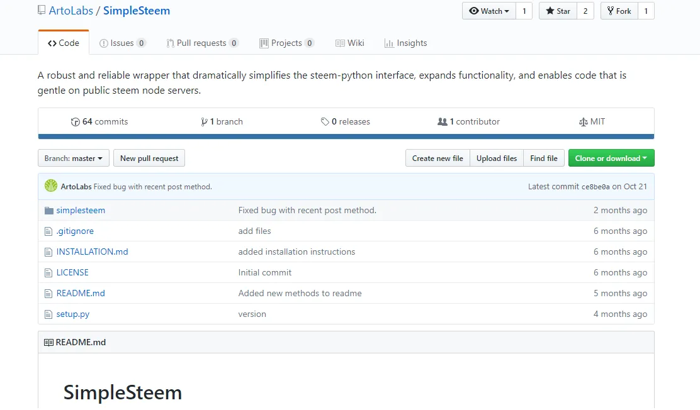Image resolution: width=700 pixels, height=410 pixels.
Task: View the 1 contributor page
Action: pyautogui.click(x=468, y=121)
